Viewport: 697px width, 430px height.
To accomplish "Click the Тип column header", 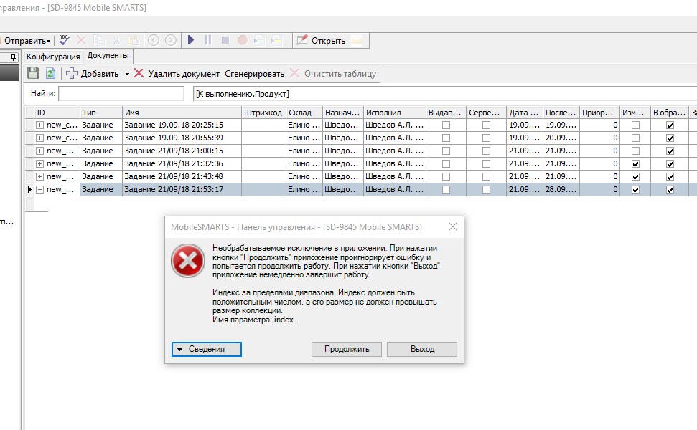I will pyautogui.click(x=101, y=113).
